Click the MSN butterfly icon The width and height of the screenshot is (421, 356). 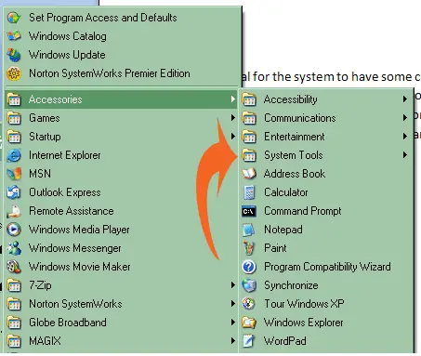[14, 174]
